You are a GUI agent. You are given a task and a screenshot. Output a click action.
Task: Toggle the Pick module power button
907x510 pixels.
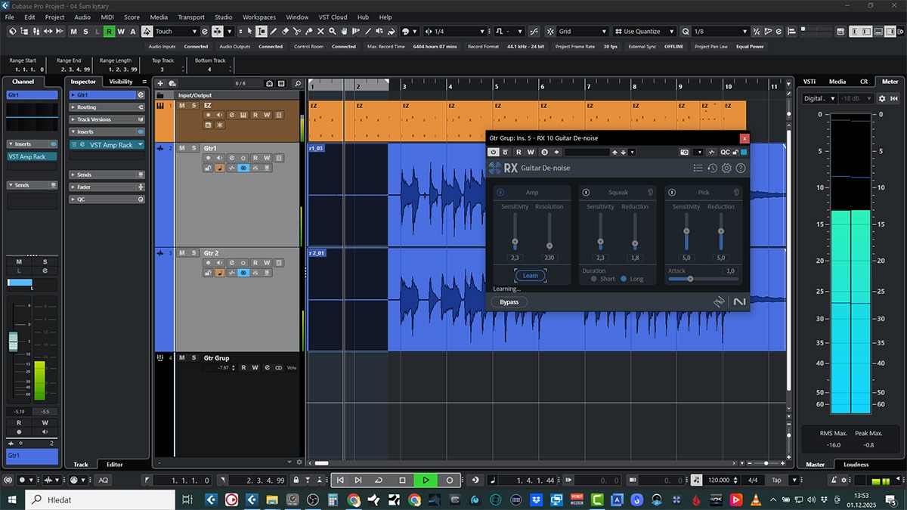pos(672,193)
